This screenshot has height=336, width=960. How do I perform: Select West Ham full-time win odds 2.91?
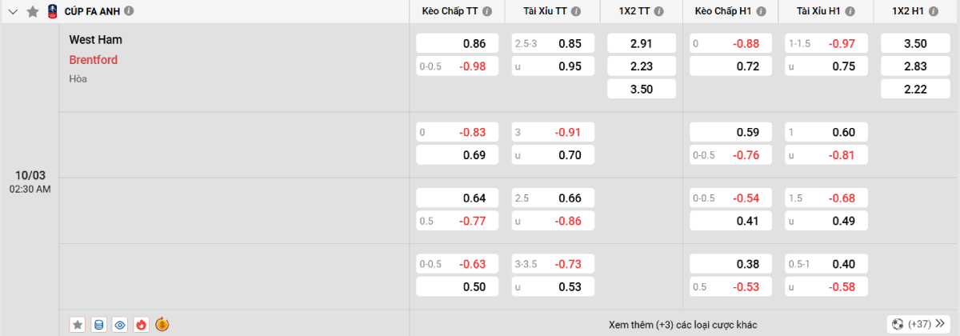[642, 43]
